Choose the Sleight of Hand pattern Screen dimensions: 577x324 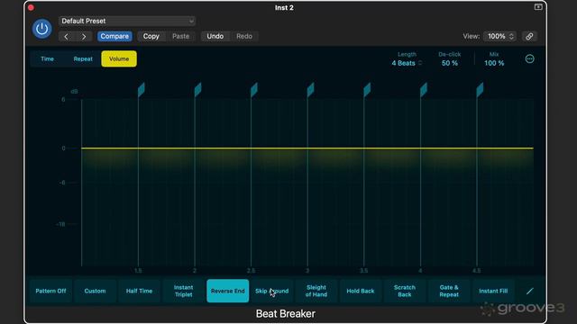pos(316,291)
